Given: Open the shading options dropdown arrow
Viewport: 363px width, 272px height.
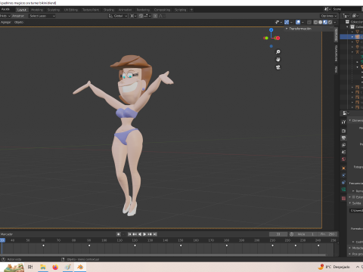Looking at the screenshot, I should coord(335,22).
